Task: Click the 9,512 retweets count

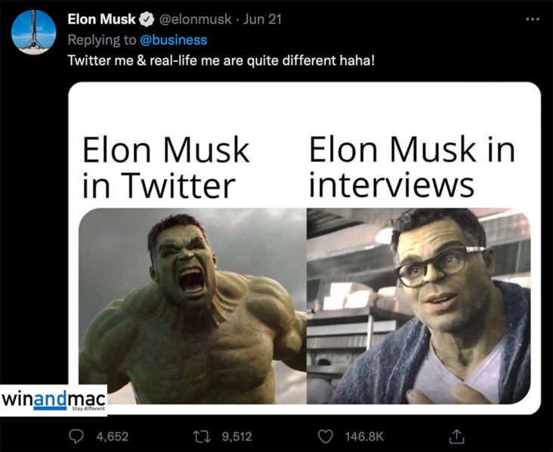Action: 236,436
